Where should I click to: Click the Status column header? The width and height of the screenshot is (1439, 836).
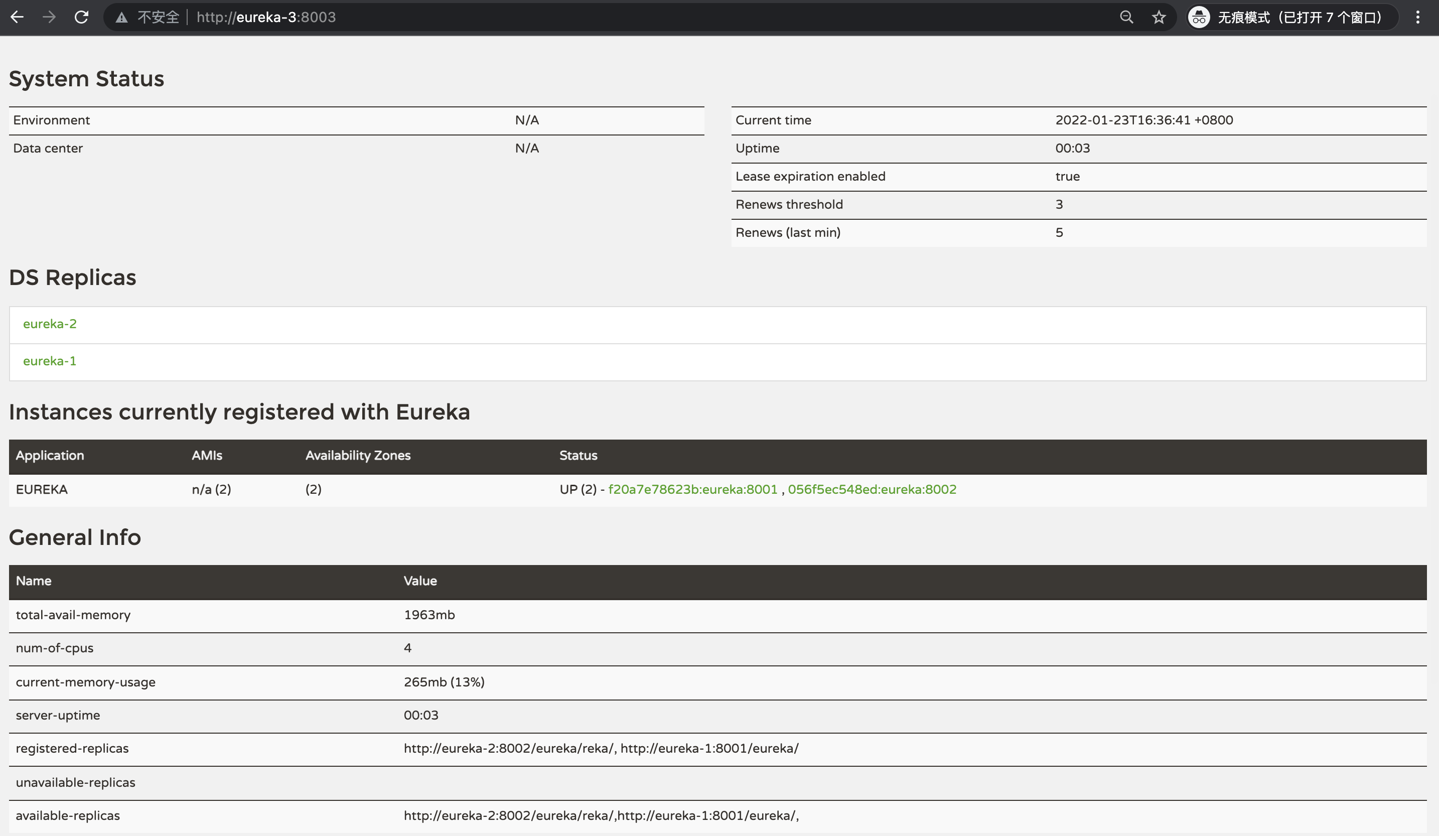tap(578, 455)
